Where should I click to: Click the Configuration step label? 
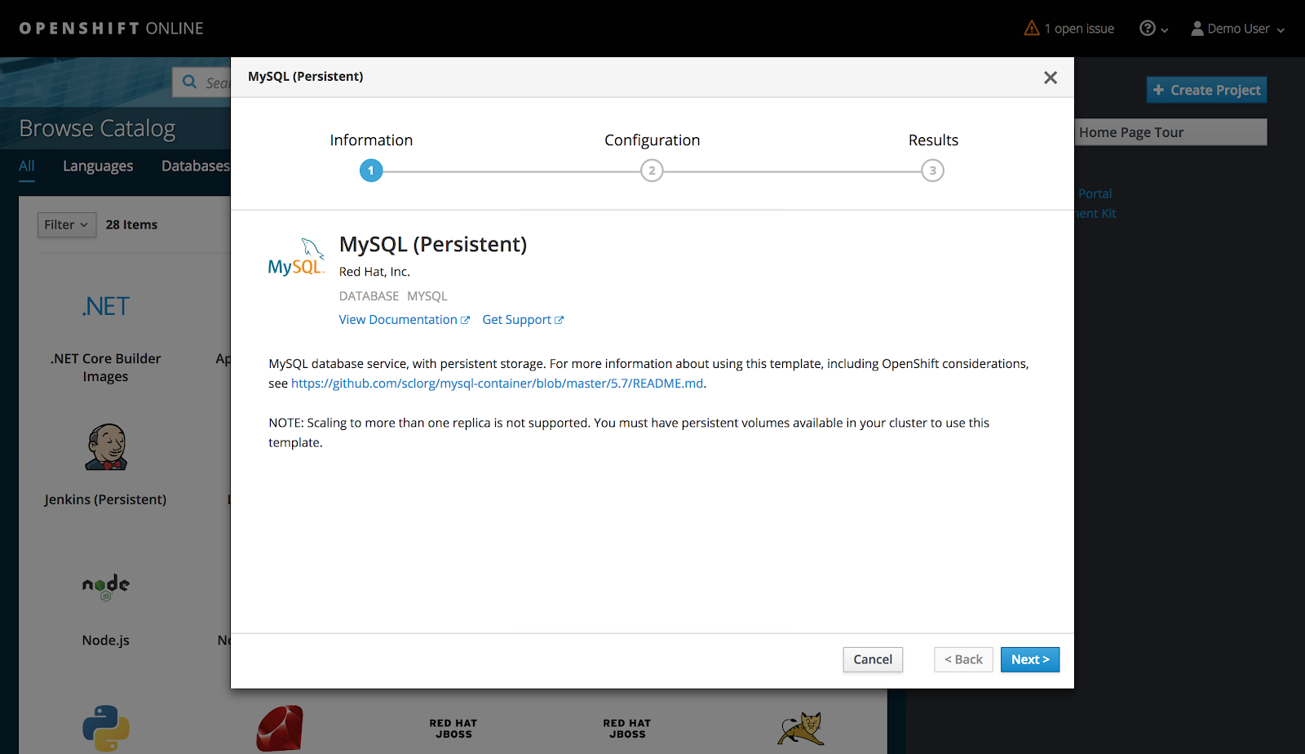(652, 140)
